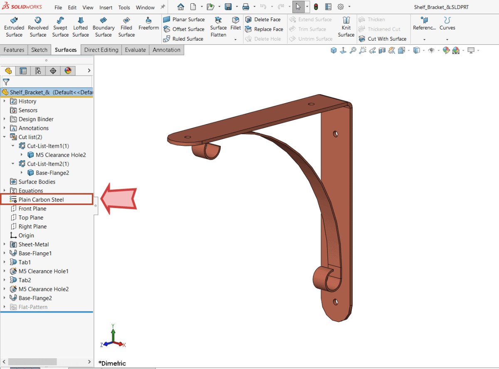Toggle the pin for the menu bar
499x369 pixels.
click(x=163, y=7)
